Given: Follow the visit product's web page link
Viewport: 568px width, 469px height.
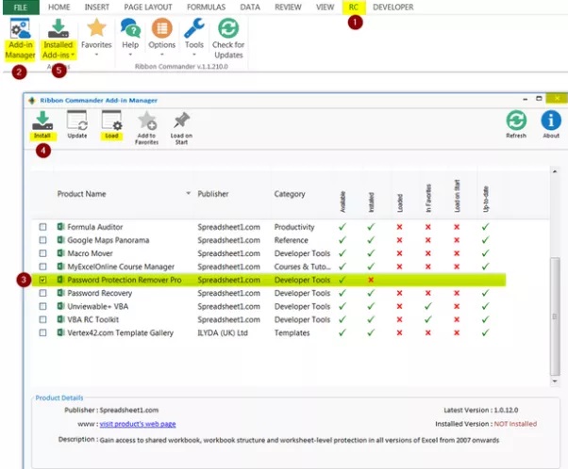Looking at the screenshot, I should click(138, 424).
